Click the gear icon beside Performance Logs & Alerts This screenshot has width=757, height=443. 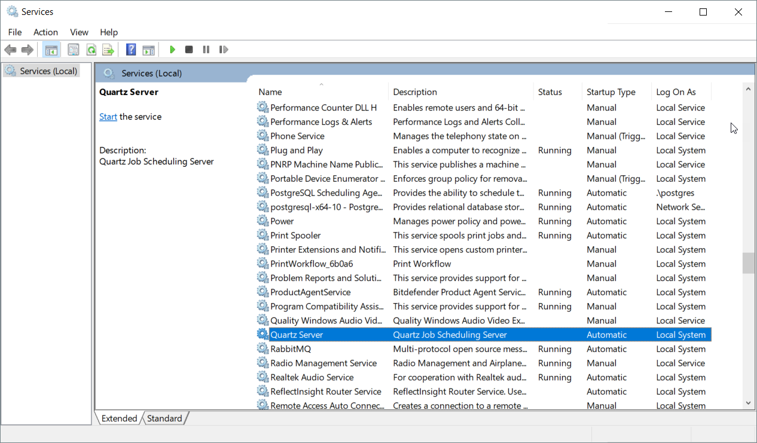pos(262,121)
